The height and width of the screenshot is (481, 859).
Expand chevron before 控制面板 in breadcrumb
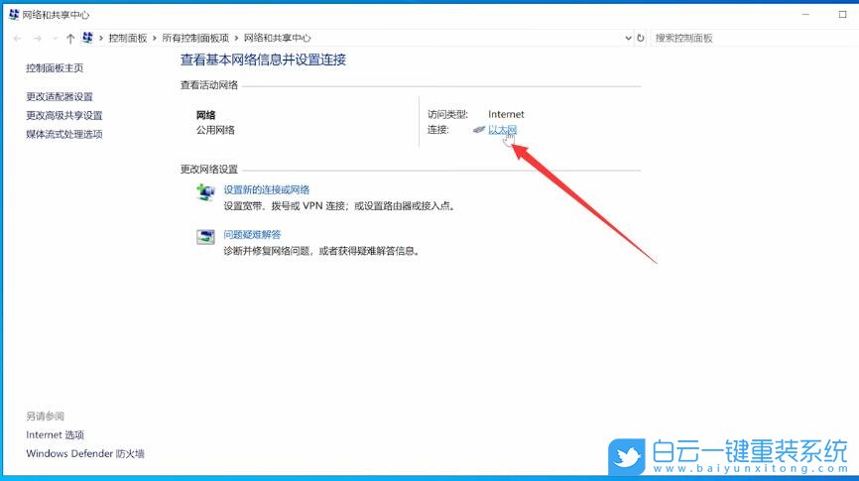(x=101, y=38)
